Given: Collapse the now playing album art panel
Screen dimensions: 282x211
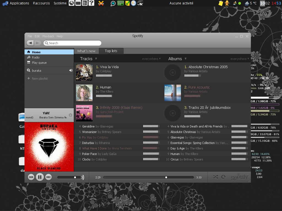Looking at the screenshot, I should click(70, 115).
